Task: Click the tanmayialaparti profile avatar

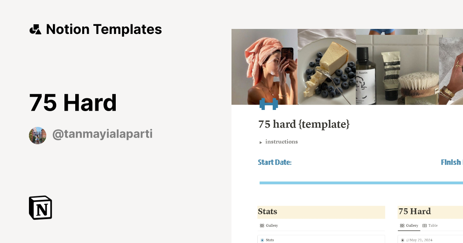Action: (x=38, y=135)
